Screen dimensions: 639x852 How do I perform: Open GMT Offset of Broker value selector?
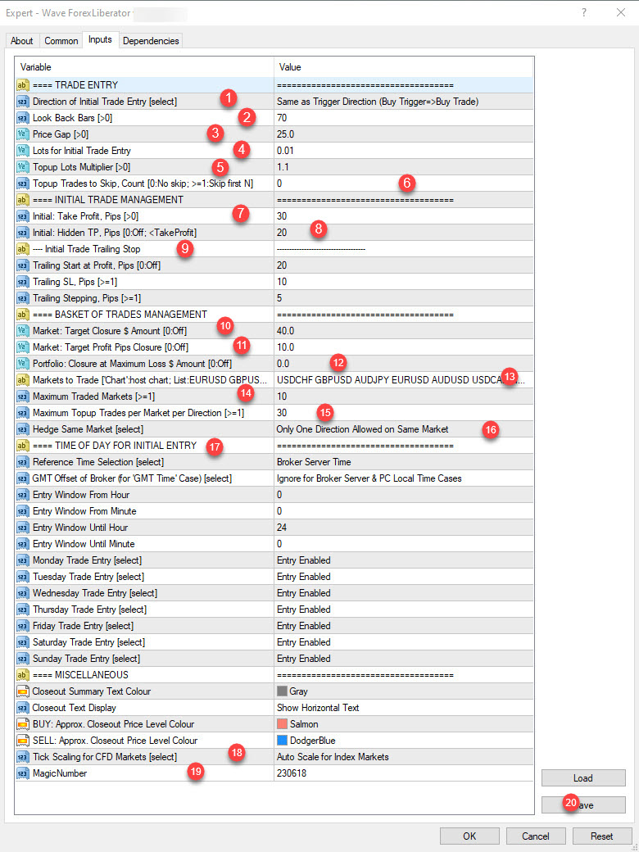(403, 478)
